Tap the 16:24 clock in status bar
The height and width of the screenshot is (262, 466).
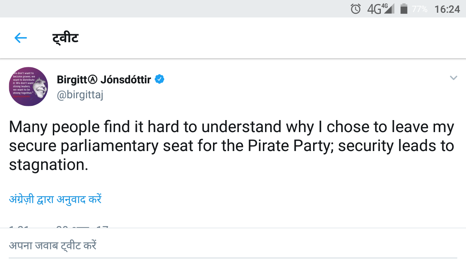coord(447,9)
